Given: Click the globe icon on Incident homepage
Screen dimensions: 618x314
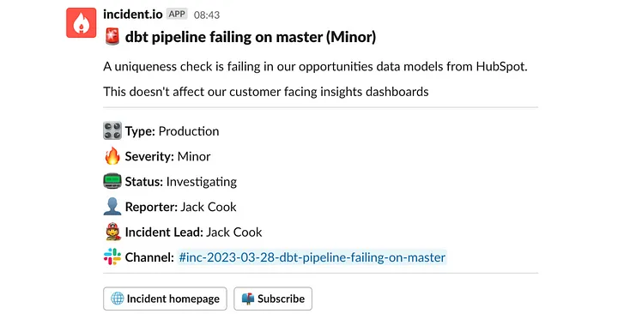Looking at the screenshot, I should 117,299.
